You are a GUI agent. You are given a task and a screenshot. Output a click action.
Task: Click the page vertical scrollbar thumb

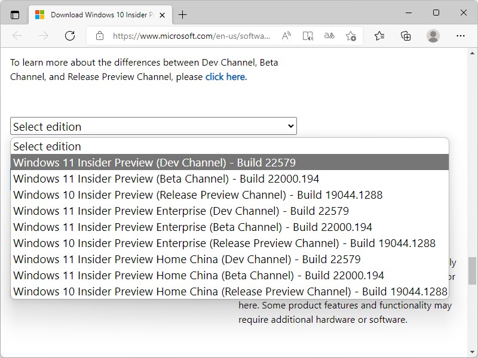click(x=473, y=271)
